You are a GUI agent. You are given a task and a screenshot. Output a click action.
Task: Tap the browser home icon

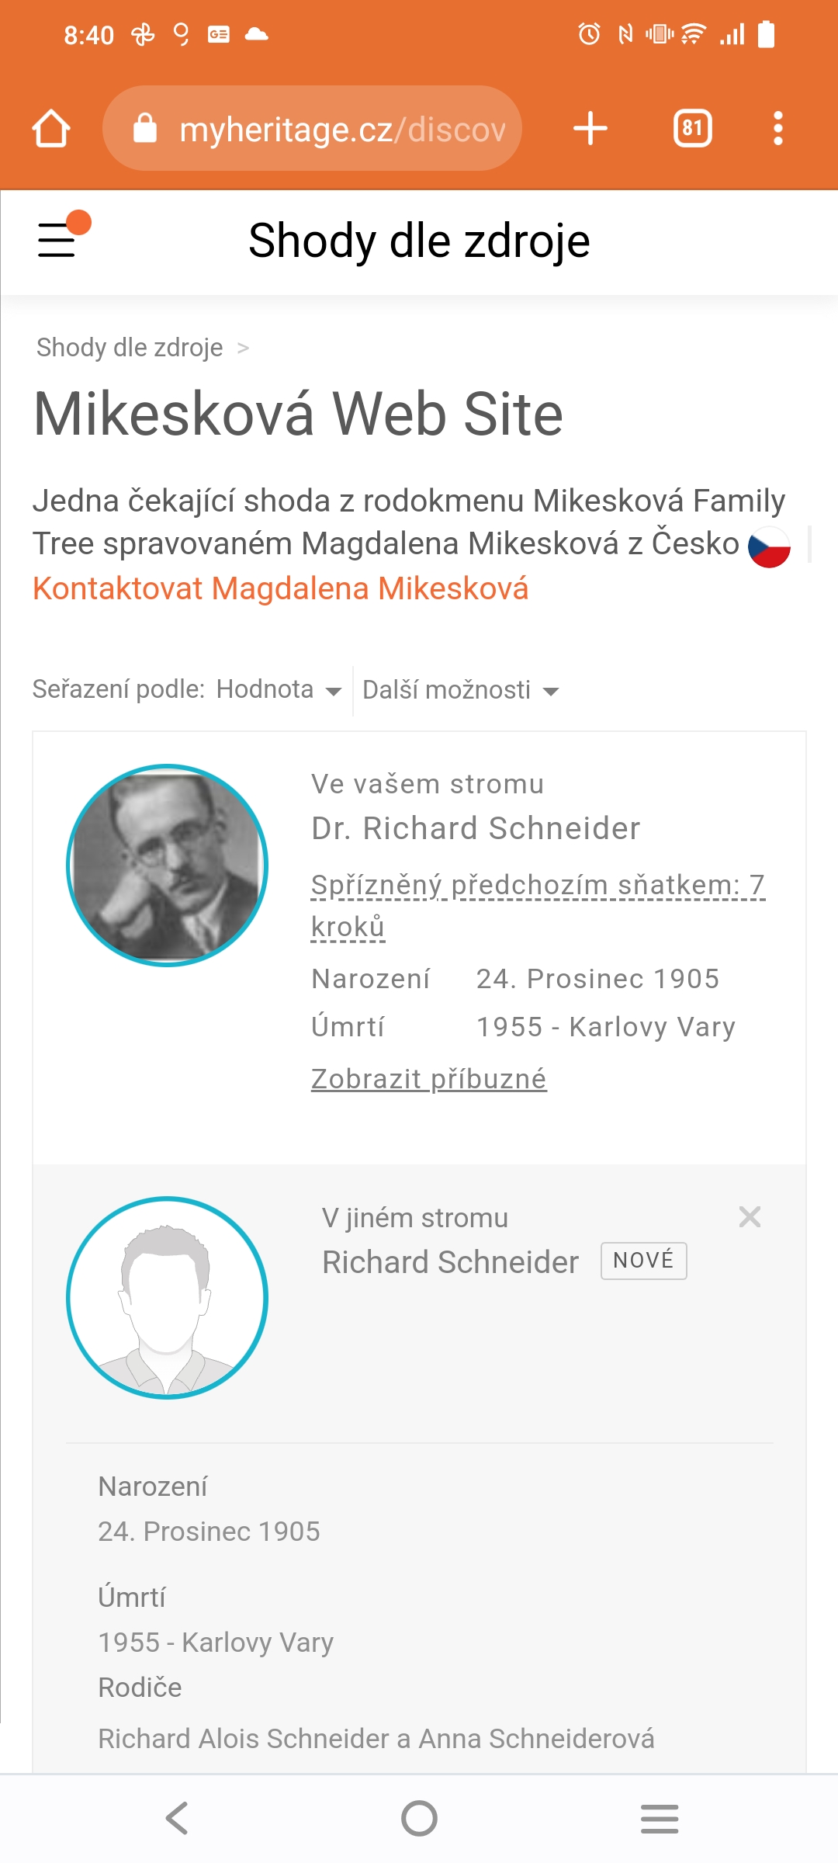[x=51, y=129]
